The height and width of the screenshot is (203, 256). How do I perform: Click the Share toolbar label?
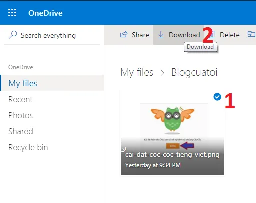point(140,35)
